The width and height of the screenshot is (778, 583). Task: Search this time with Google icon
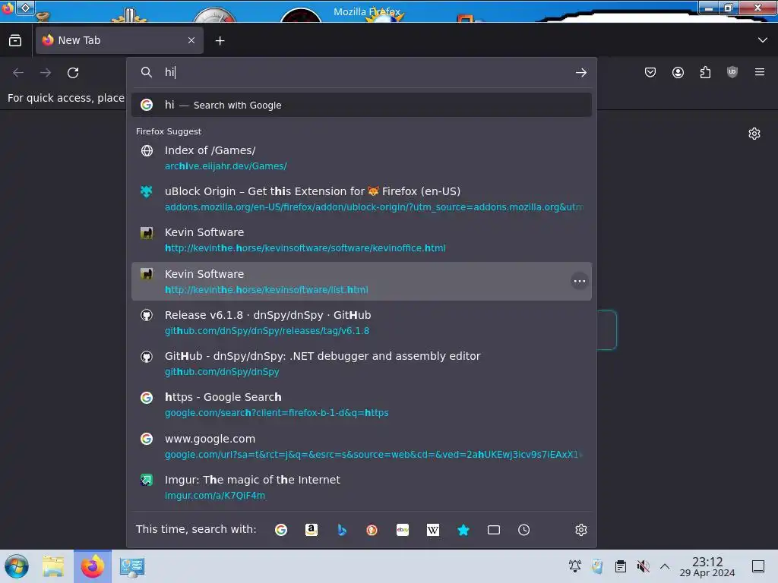click(281, 529)
